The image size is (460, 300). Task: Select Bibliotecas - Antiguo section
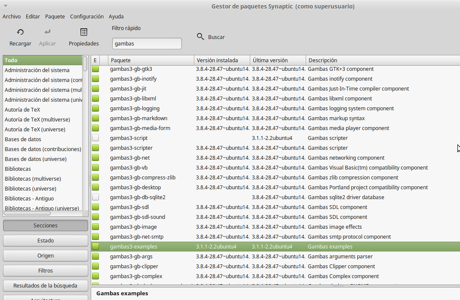pos(43,198)
